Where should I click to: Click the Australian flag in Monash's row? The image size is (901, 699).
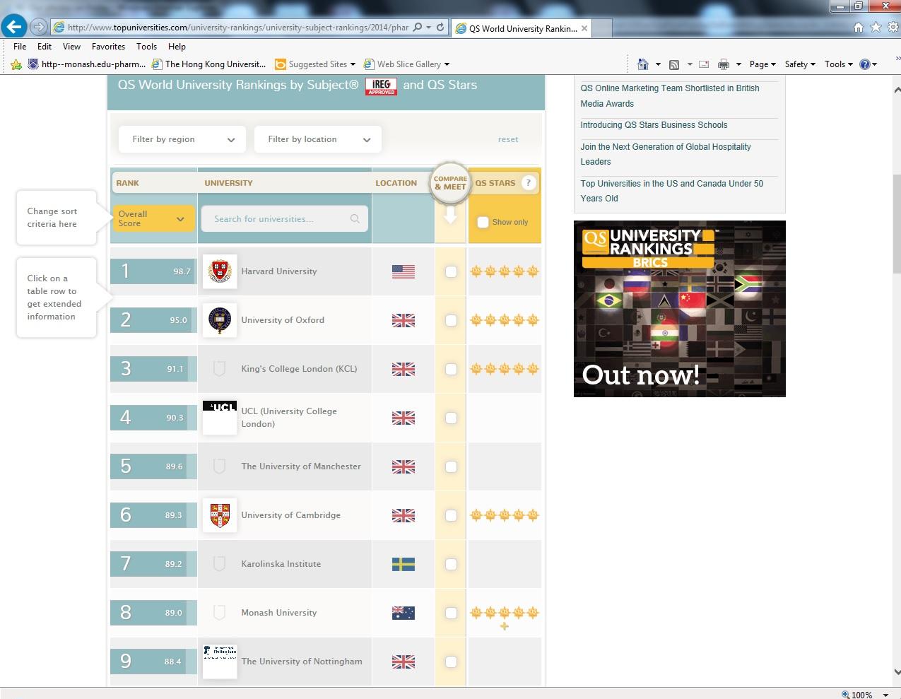[x=404, y=613]
